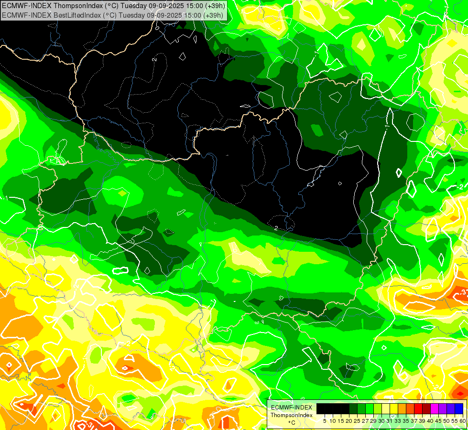This screenshot has height=430, width=468.
Task: Pick the dark red legend swatch (39–40)
Action: point(426,408)
